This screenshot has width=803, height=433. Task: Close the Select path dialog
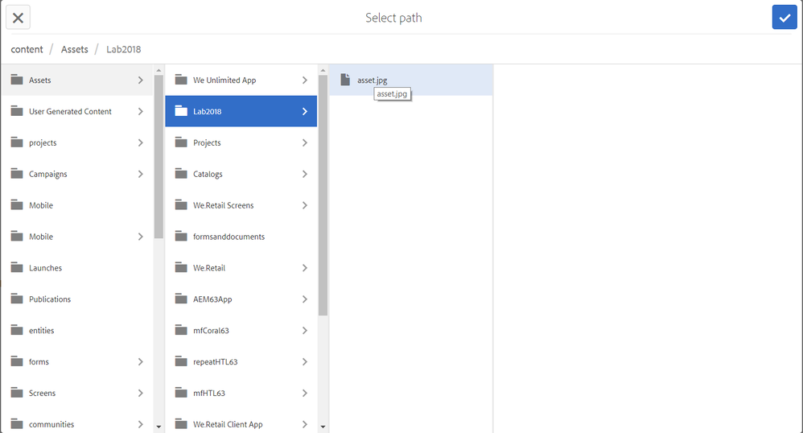tap(18, 18)
